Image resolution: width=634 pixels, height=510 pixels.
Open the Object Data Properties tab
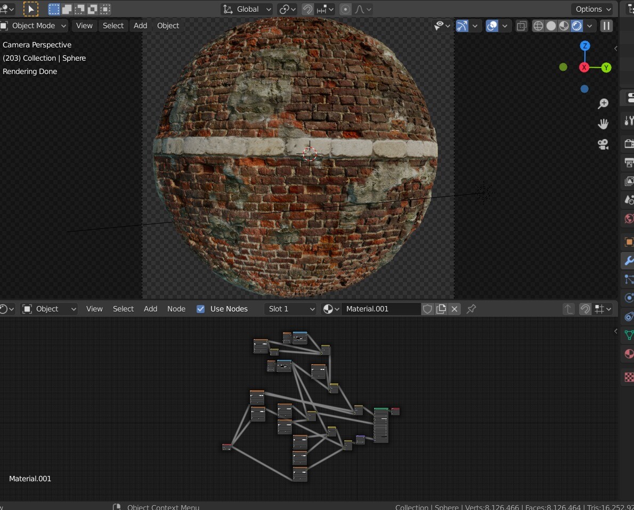(628, 335)
